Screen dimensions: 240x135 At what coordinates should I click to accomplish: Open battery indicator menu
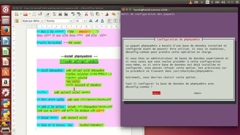(217, 2)
